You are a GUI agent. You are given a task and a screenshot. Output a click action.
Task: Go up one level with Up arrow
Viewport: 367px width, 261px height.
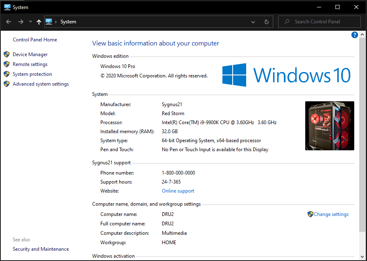pos(39,22)
